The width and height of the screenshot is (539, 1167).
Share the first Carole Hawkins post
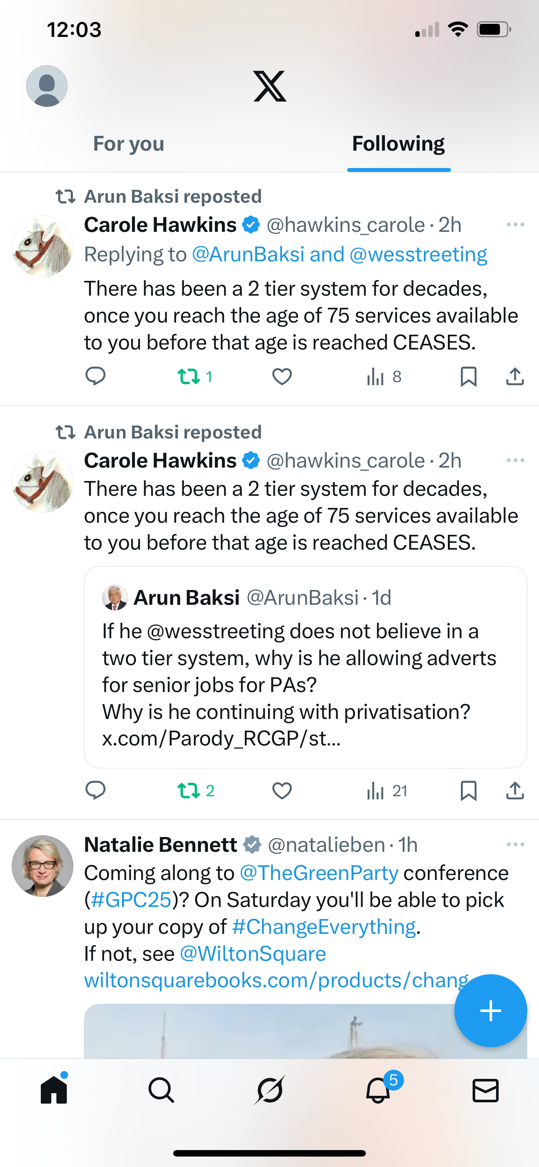(x=515, y=376)
